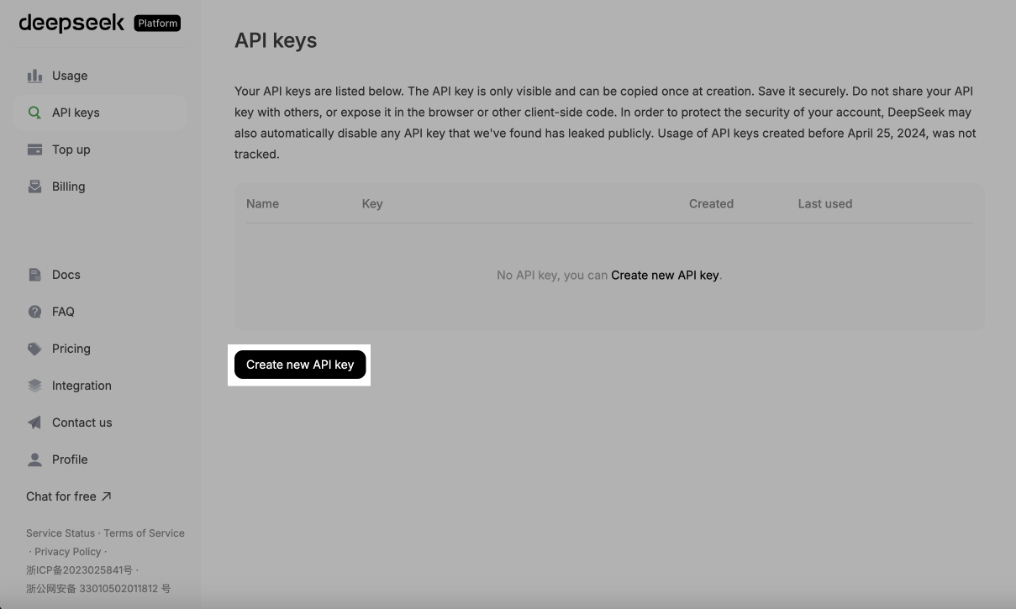This screenshot has height=609, width=1016.
Task: Open the Privacy Policy link
Action: pyautogui.click(x=68, y=552)
